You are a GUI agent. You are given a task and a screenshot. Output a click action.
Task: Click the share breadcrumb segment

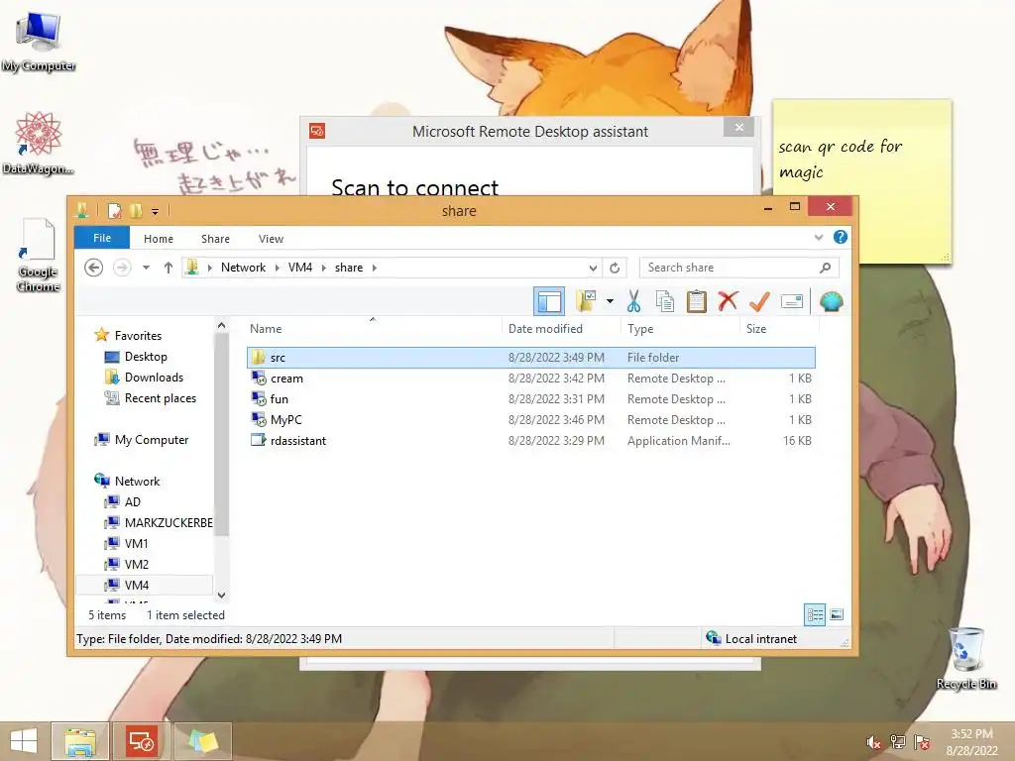[x=349, y=268]
